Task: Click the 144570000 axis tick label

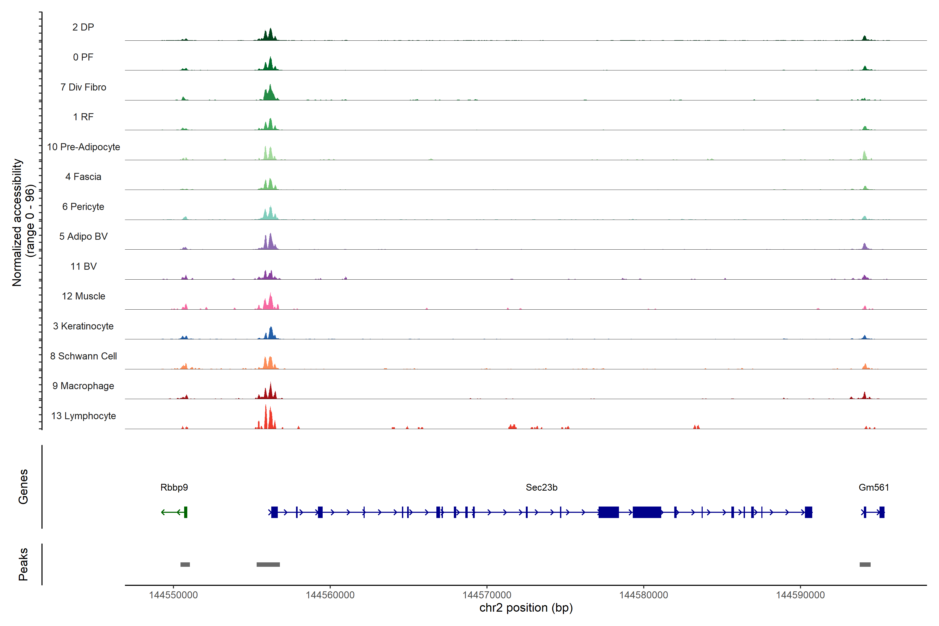Action: [487, 595]
